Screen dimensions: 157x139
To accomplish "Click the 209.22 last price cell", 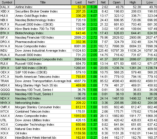I will (79, 103).
